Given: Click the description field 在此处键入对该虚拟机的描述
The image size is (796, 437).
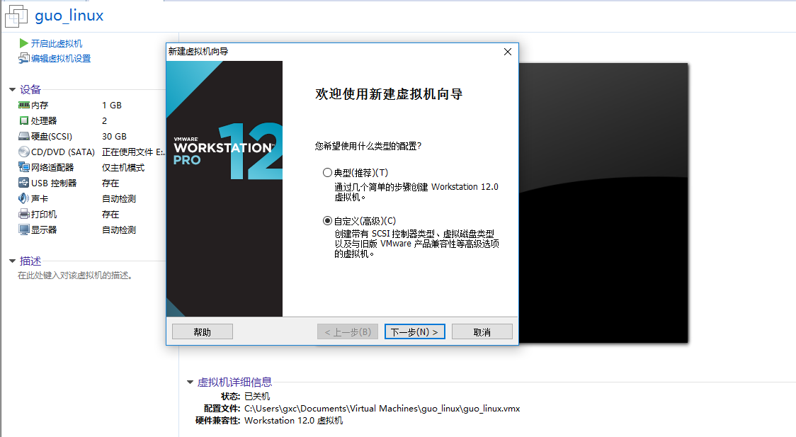Looking at the screenshot, I should tap(76, 276).
